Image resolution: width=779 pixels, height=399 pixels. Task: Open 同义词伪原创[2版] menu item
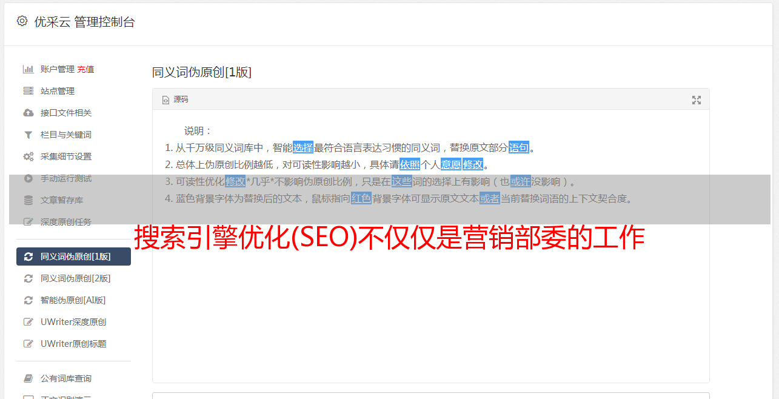pyautogui.click(x=73, y=278)
